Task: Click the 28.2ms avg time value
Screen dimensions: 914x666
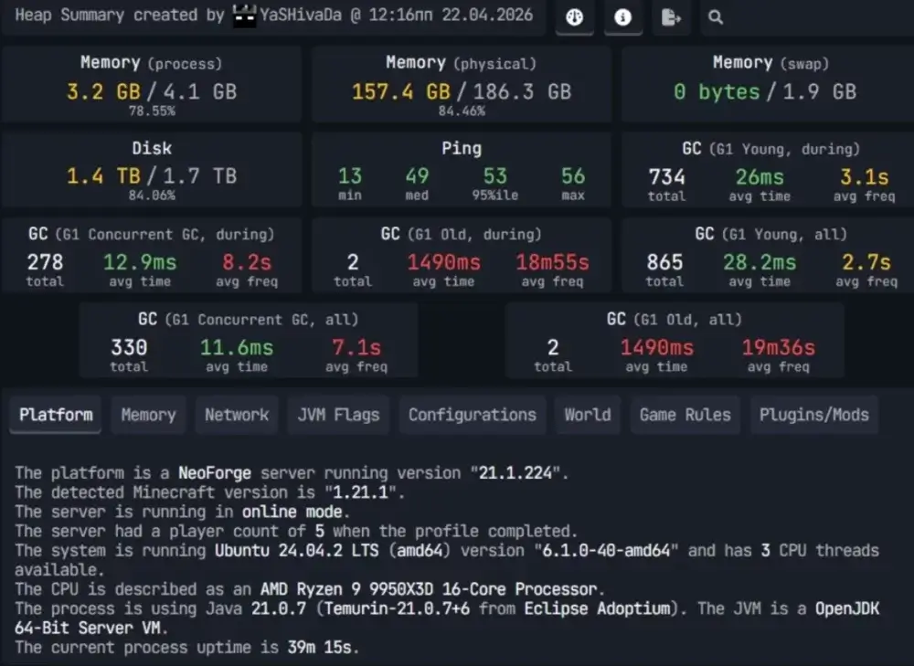Action: (760, 262)
